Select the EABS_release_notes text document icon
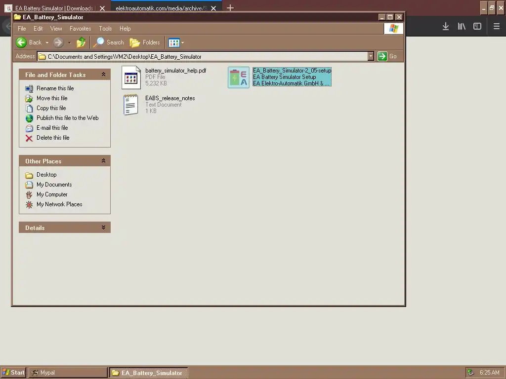Screen dimensions: 506x379 pyautogui.click(x=131, y=105)
